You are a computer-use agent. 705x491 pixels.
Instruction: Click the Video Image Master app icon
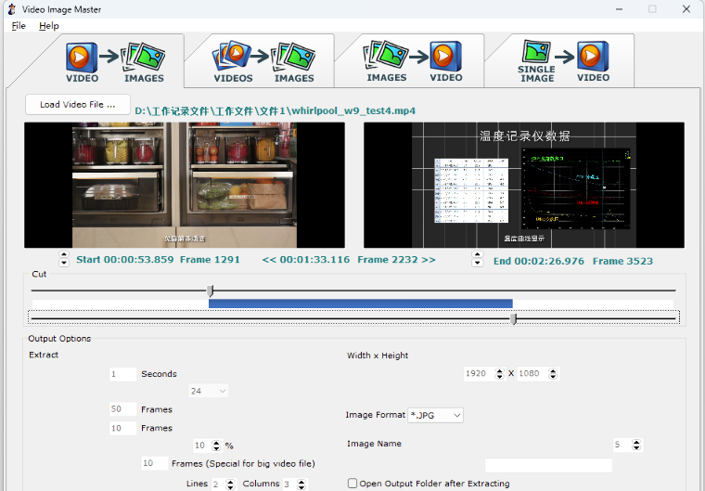pyautogui.click(x=12, y=9)
